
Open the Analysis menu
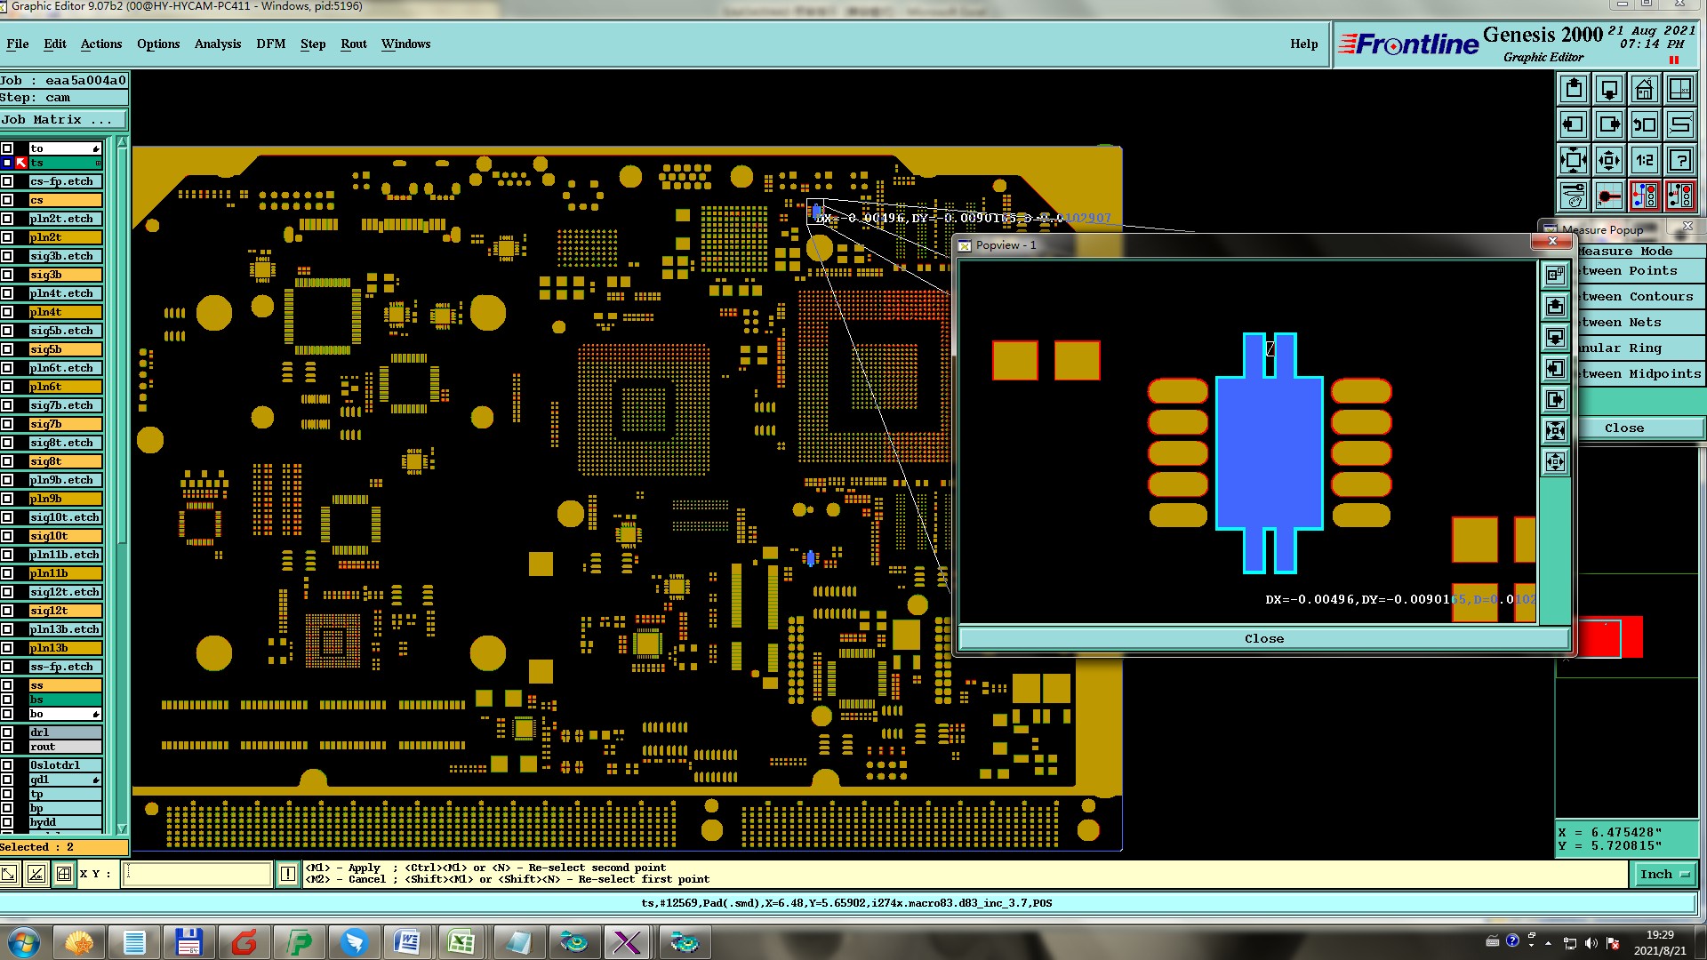(x=218, y=44)
